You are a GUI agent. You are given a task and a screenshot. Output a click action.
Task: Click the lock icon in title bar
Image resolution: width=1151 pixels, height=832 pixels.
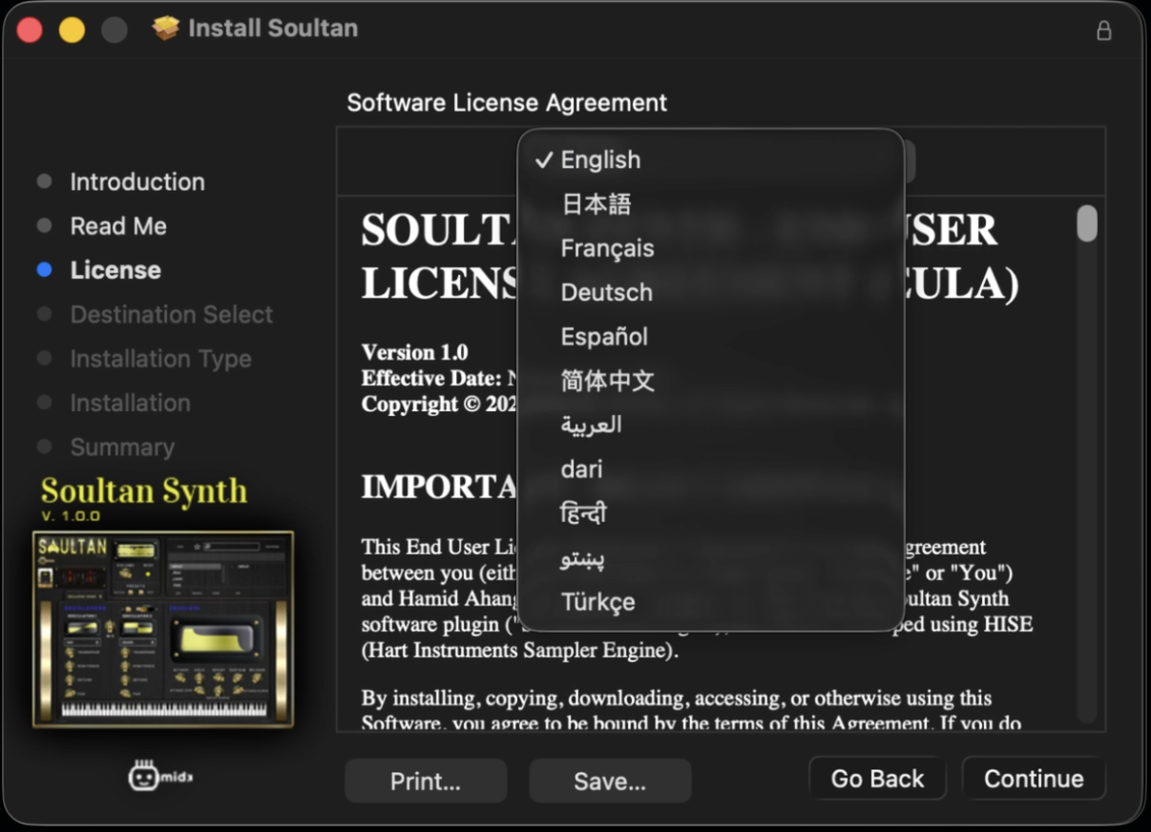click(1104, 31)
